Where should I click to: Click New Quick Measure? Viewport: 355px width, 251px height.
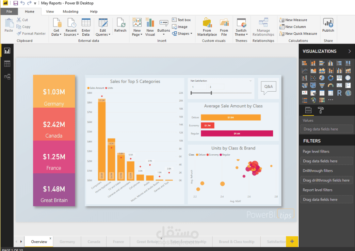pyautogui.click(x=298, y=33)
